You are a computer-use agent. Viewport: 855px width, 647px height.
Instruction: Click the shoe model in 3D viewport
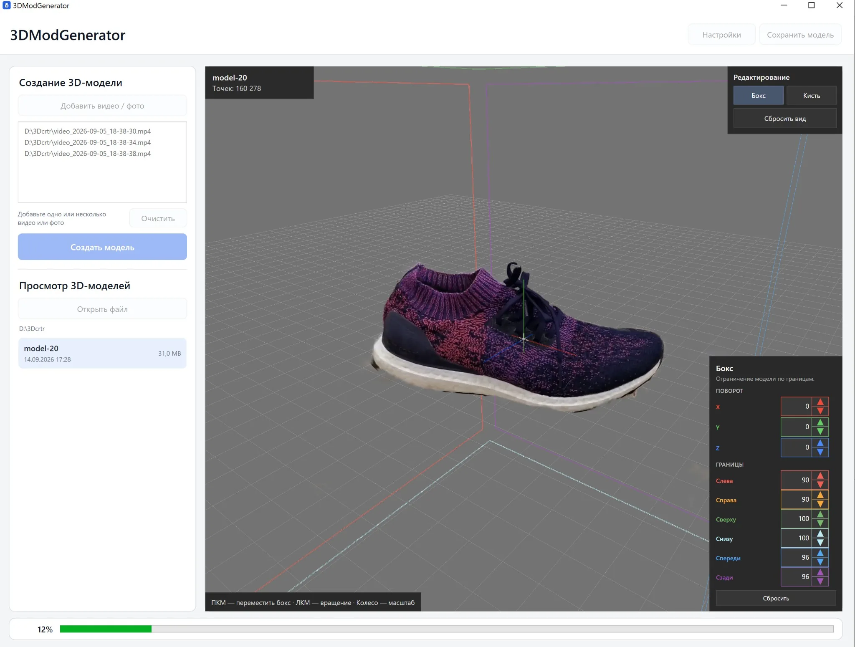click(x=518, y=338)
